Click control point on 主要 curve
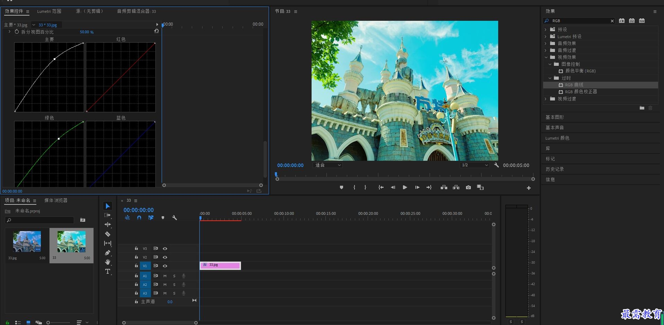This screenshot has width=664, height=325. (x=54, y=59)
